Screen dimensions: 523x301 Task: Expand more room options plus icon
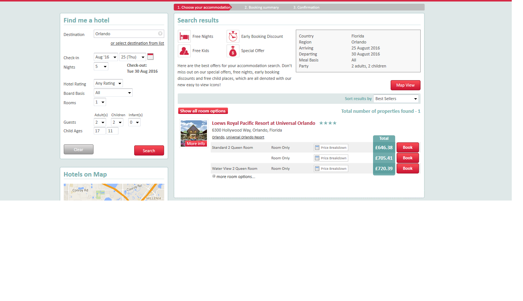coord(214,176)
